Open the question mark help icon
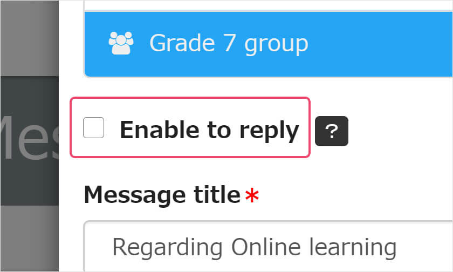The width and height of the screenshot is (453, 272). 331,131
